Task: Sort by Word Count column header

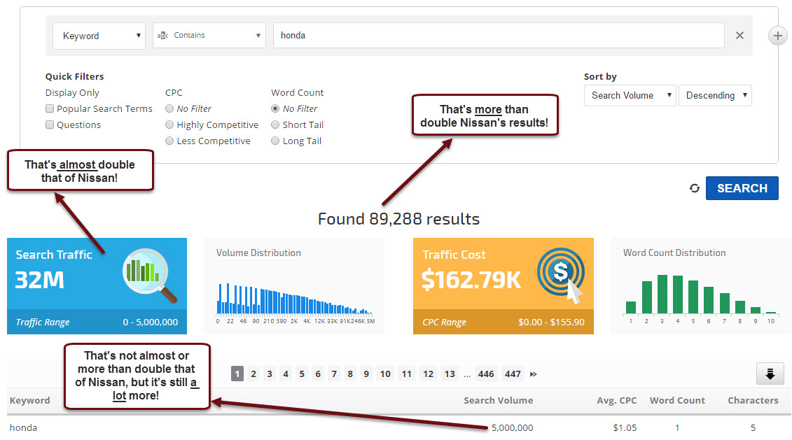Action: 677,400
